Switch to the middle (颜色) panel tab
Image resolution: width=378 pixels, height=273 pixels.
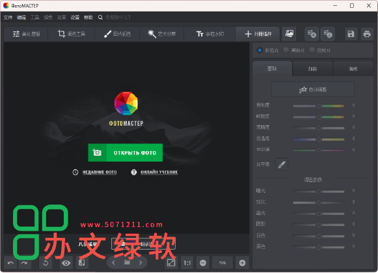pos(313,69)
